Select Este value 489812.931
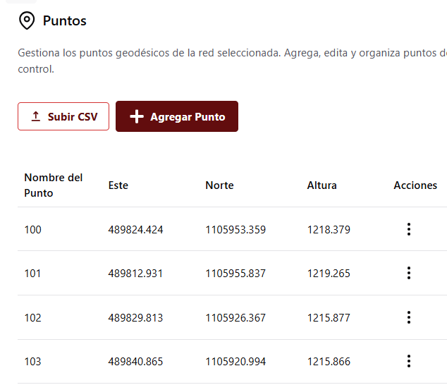The width and height of the screenshot is (447, 385). (135, 274)
